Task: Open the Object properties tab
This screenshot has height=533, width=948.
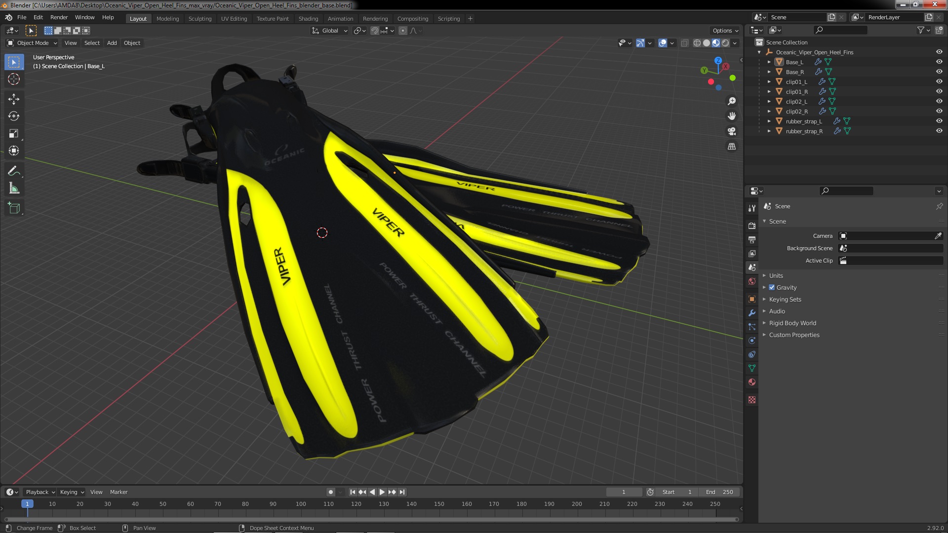Action: click(x=752, y=299)
